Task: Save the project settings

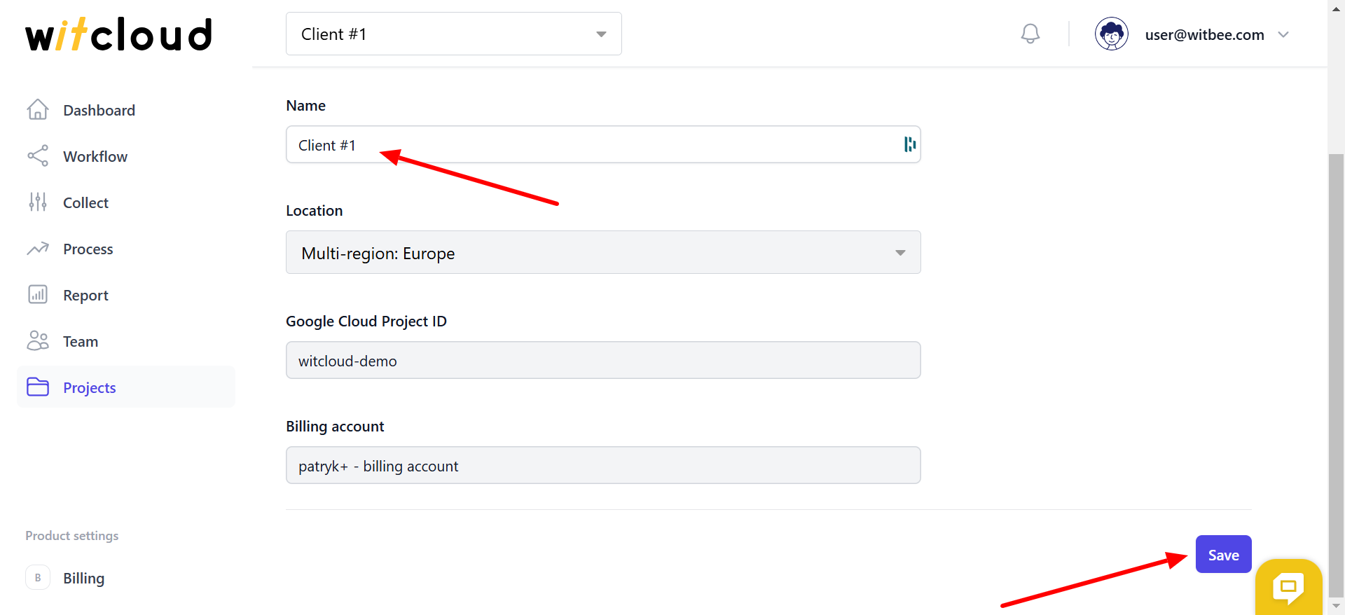Action: pyautogui.click(x=1223, y=554)
